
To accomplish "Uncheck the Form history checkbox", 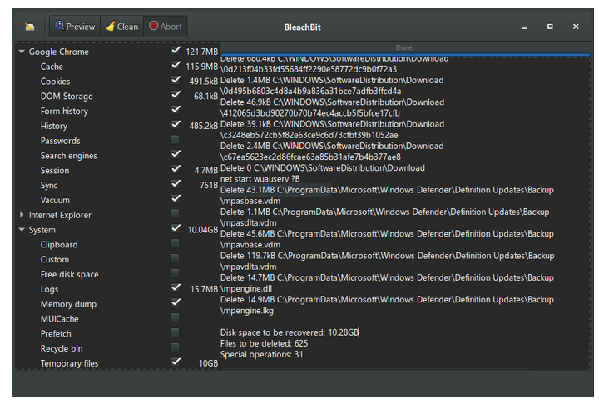I will point(176,109).
